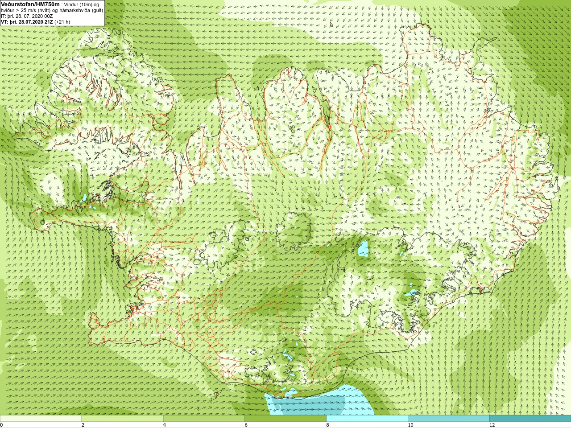This screenshot has width=571, height=428.
Task: Click the legend value "8"
Action: coord(328,425)
